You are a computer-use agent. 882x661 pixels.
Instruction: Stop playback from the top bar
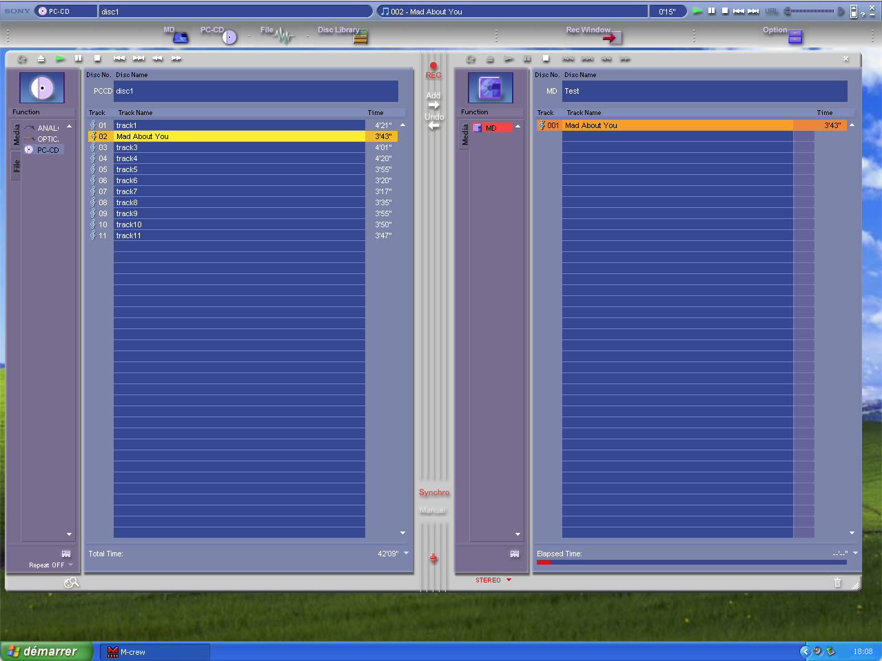pos(725,11)
